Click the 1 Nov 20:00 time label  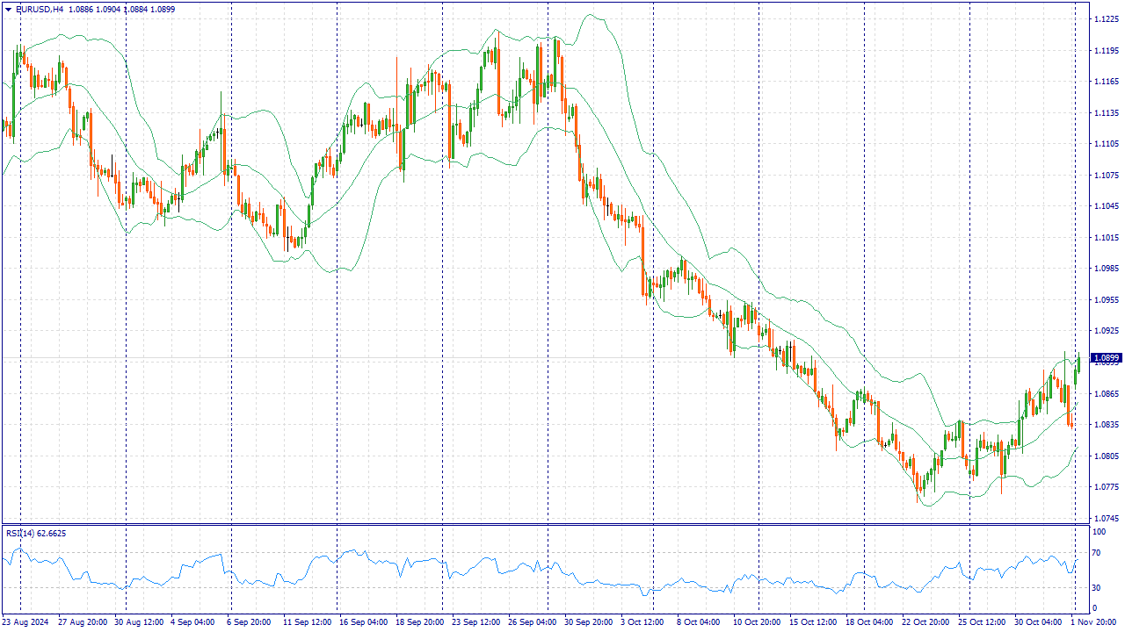[1096, 621]
